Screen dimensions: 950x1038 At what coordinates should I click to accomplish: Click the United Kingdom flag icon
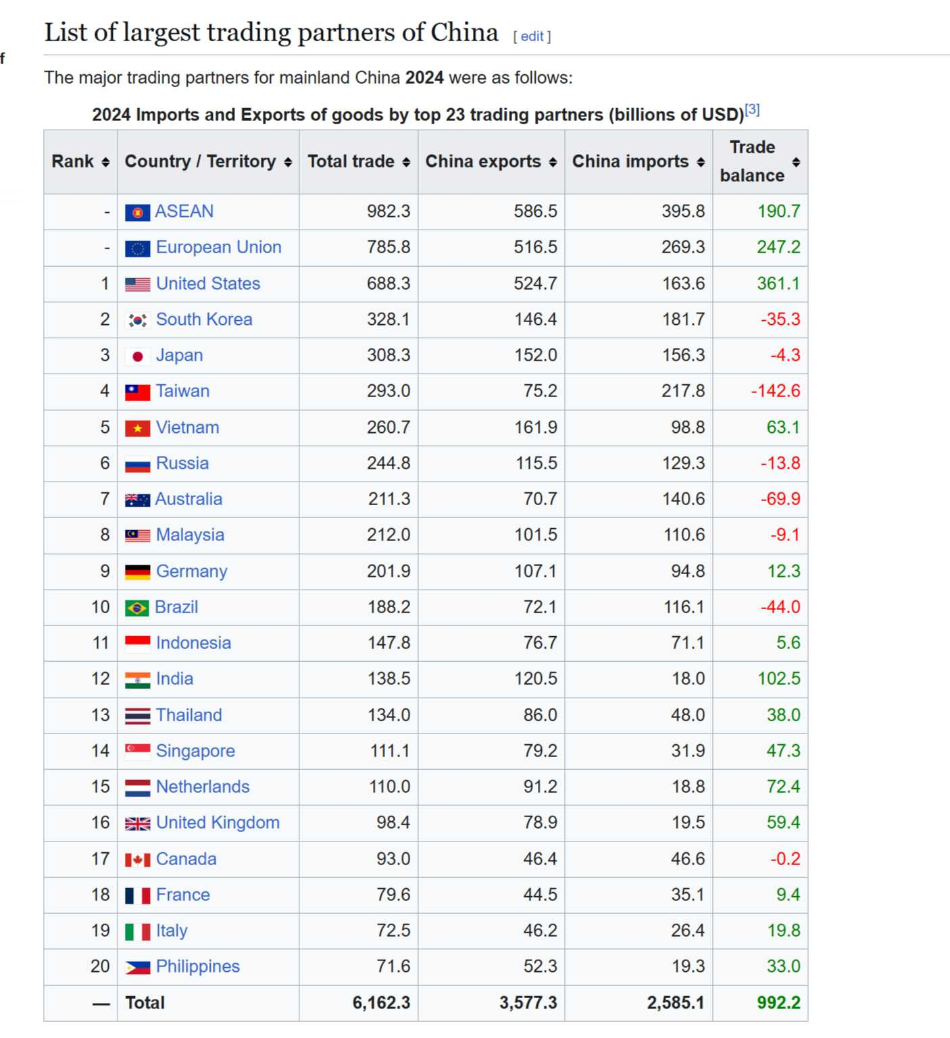pyautogui.click(x=137, y=823)
